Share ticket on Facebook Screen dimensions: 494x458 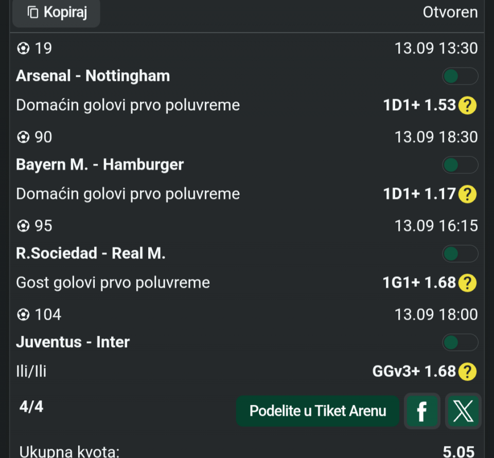pyautogui.click(x=422, y=411)
